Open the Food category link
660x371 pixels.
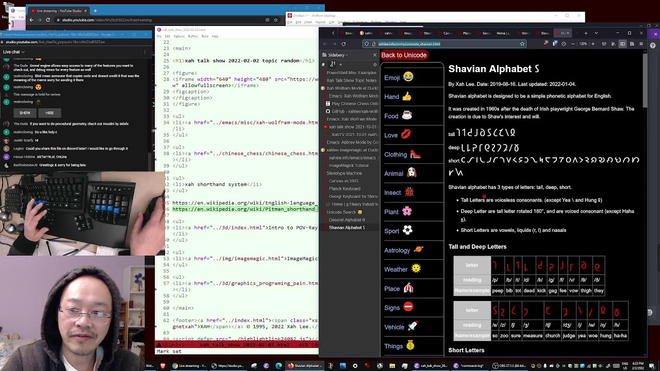click(x=391, y=116)
